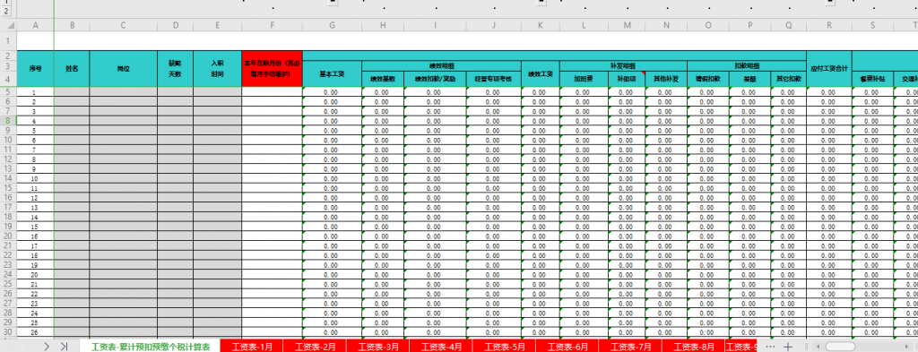Viewport: 918px width, 352px height.
Task: Click the 应付工资合计 value in row 12
Action: pyautogui.click(x=829, y=159)
